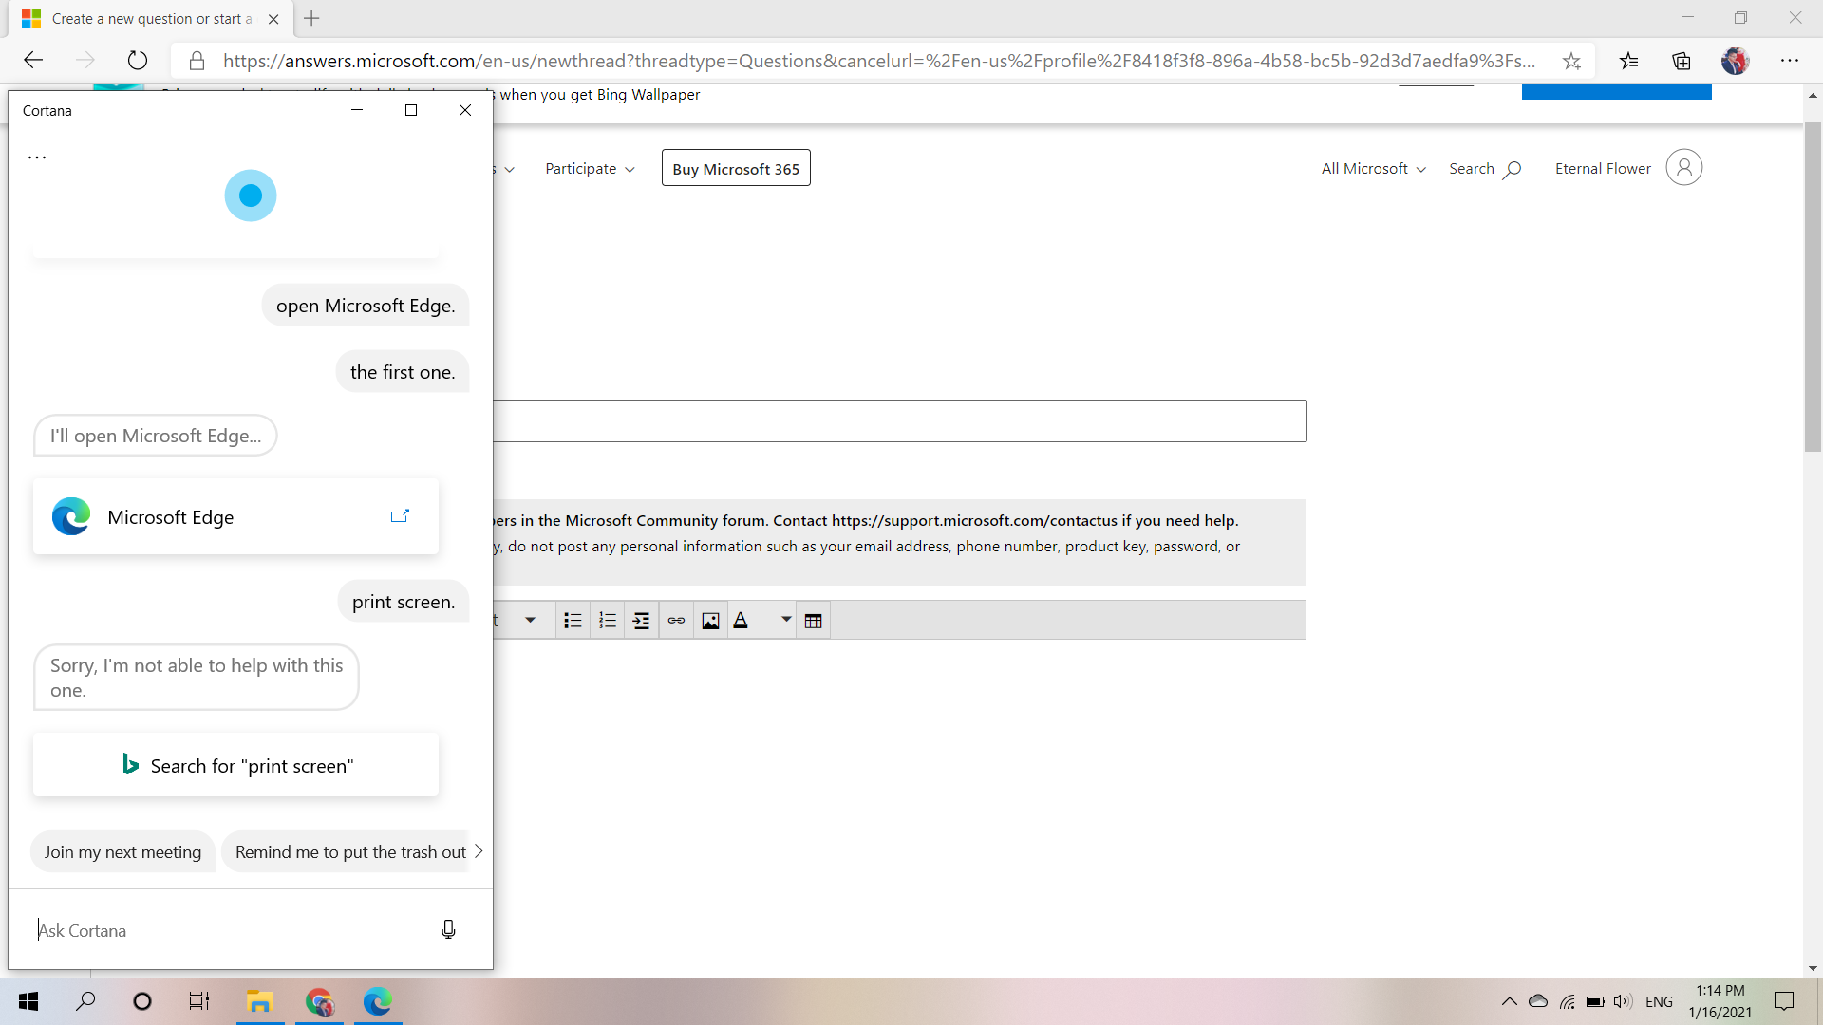Search Bing for "print screen"

(x=236, y=765)
